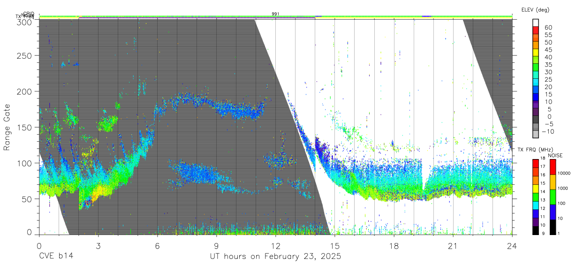Click range gate tick label '250'
This screenshot has height=266, width=576.
tap(24, 55)
